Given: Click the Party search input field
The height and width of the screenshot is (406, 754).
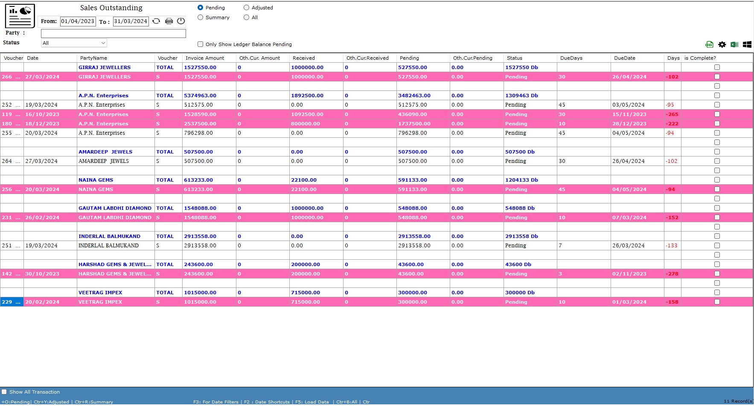Looking at the screenshot, I should coord(114,33).
